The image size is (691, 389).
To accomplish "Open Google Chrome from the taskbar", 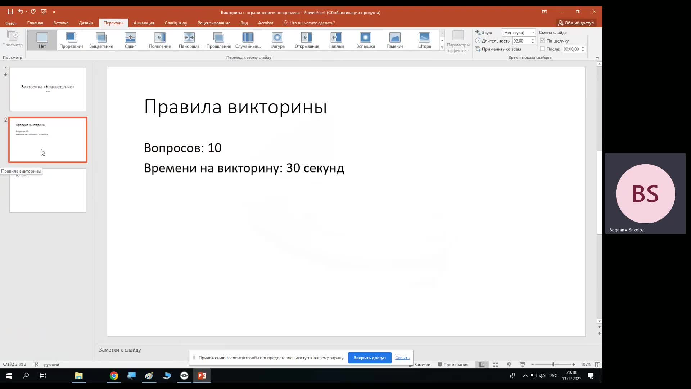I will (114, 376).
